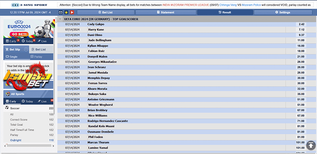Open the All Sports header

pyautogui.click(x=29, y=94)
